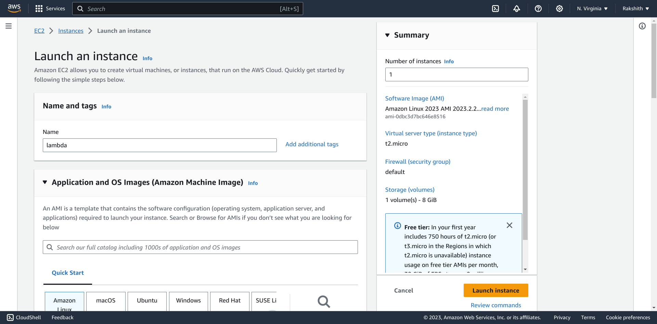The height and width of the screenshot is (324, 657).
Task: Focus the Name input containing lambda
Action: coord(160,145)
